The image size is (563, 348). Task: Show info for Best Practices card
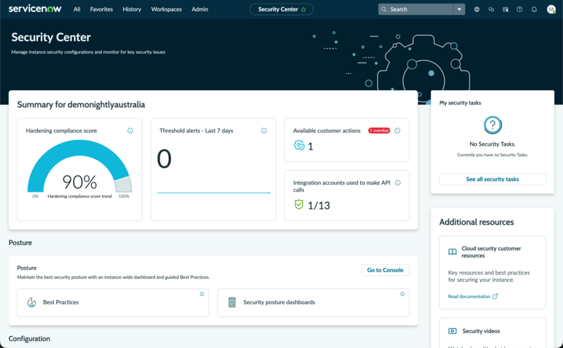202,294
